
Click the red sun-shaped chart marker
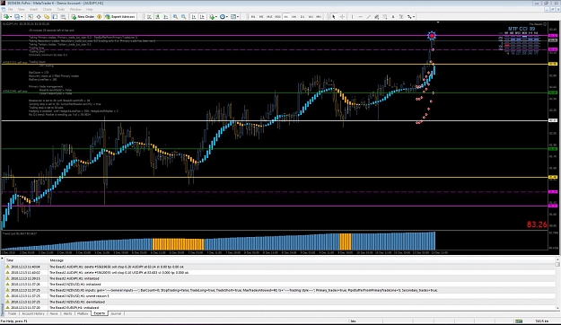tap(432, 35)
